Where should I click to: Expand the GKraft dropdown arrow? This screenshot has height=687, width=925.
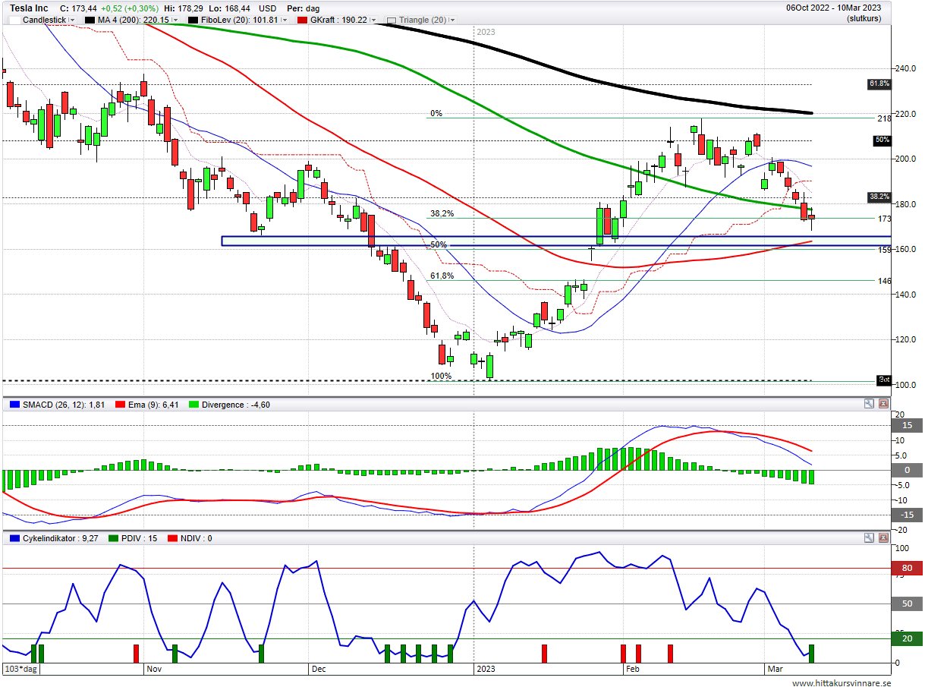point(373,20)
